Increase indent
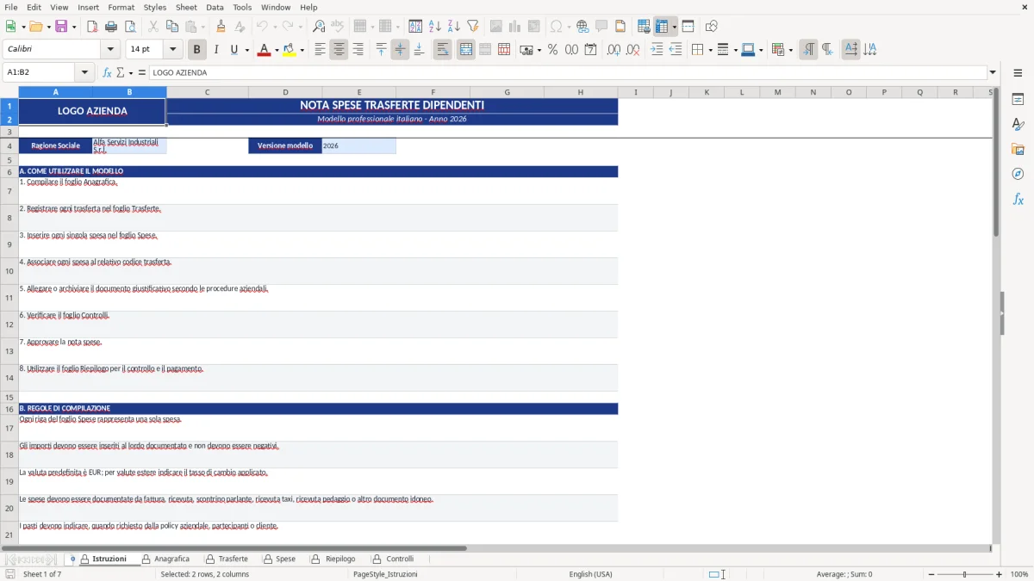Viewport: 1034px width, 581px height. (657, 50)
